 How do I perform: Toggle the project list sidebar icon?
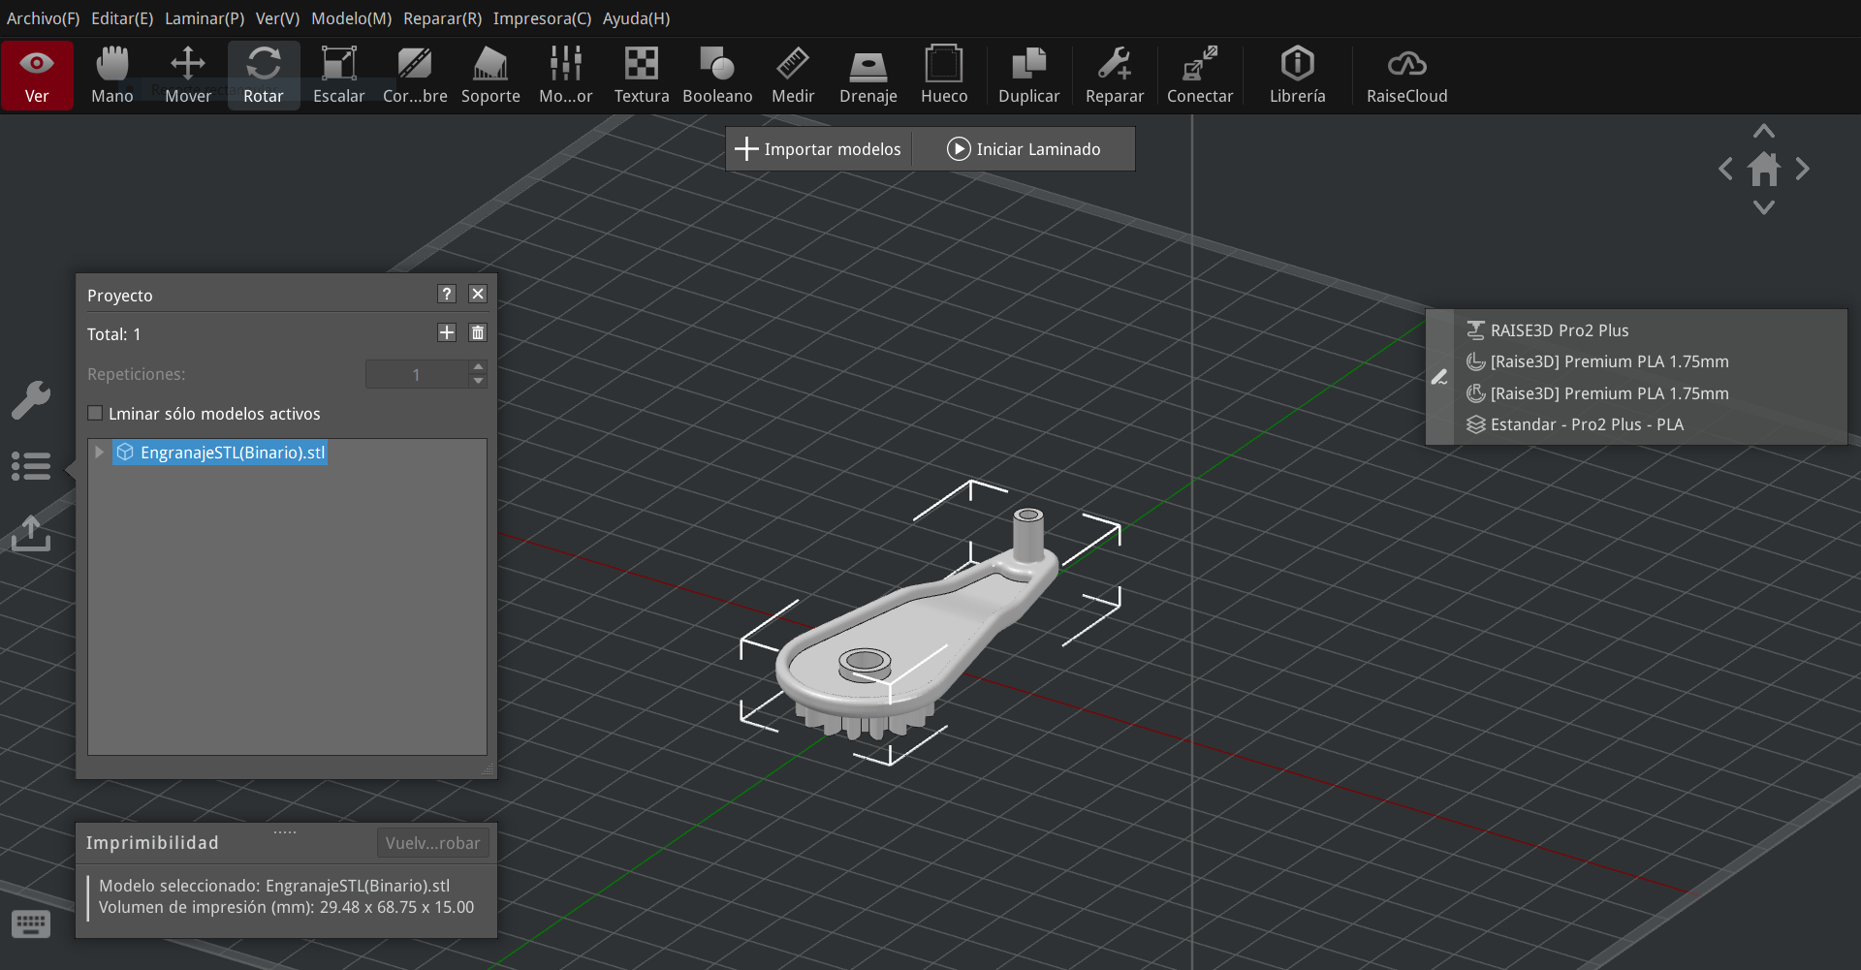31,466
